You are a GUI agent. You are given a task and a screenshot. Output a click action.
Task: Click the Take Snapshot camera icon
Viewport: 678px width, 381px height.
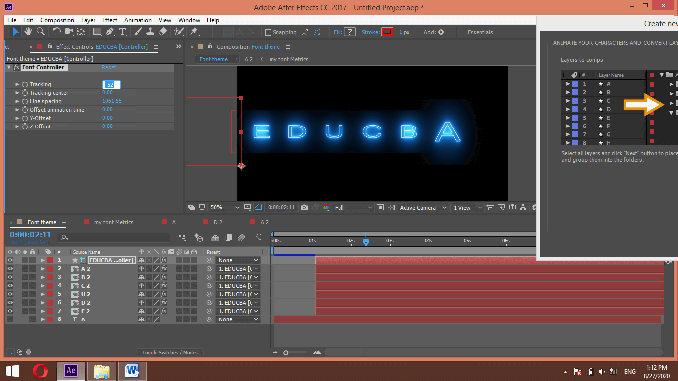(304, 208)
